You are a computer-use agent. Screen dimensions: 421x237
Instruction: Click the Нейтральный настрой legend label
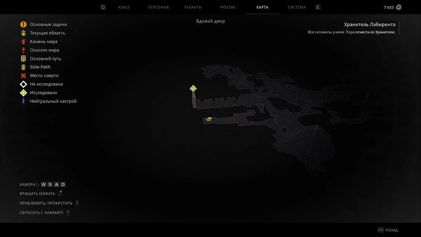tap(53, 101)
